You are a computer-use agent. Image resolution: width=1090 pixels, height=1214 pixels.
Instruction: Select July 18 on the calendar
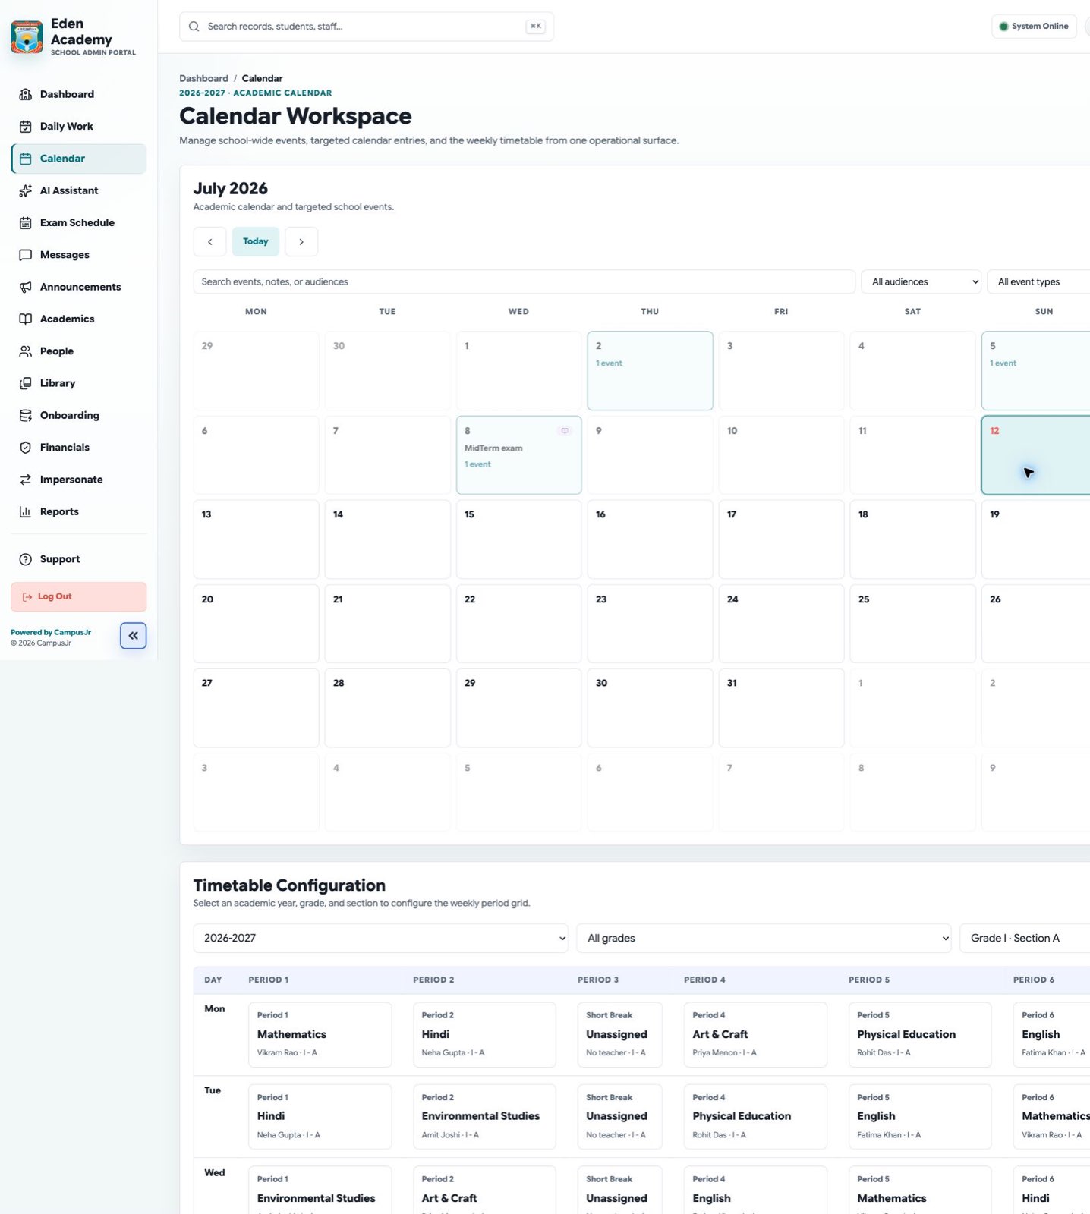click(x=913, y=539)
